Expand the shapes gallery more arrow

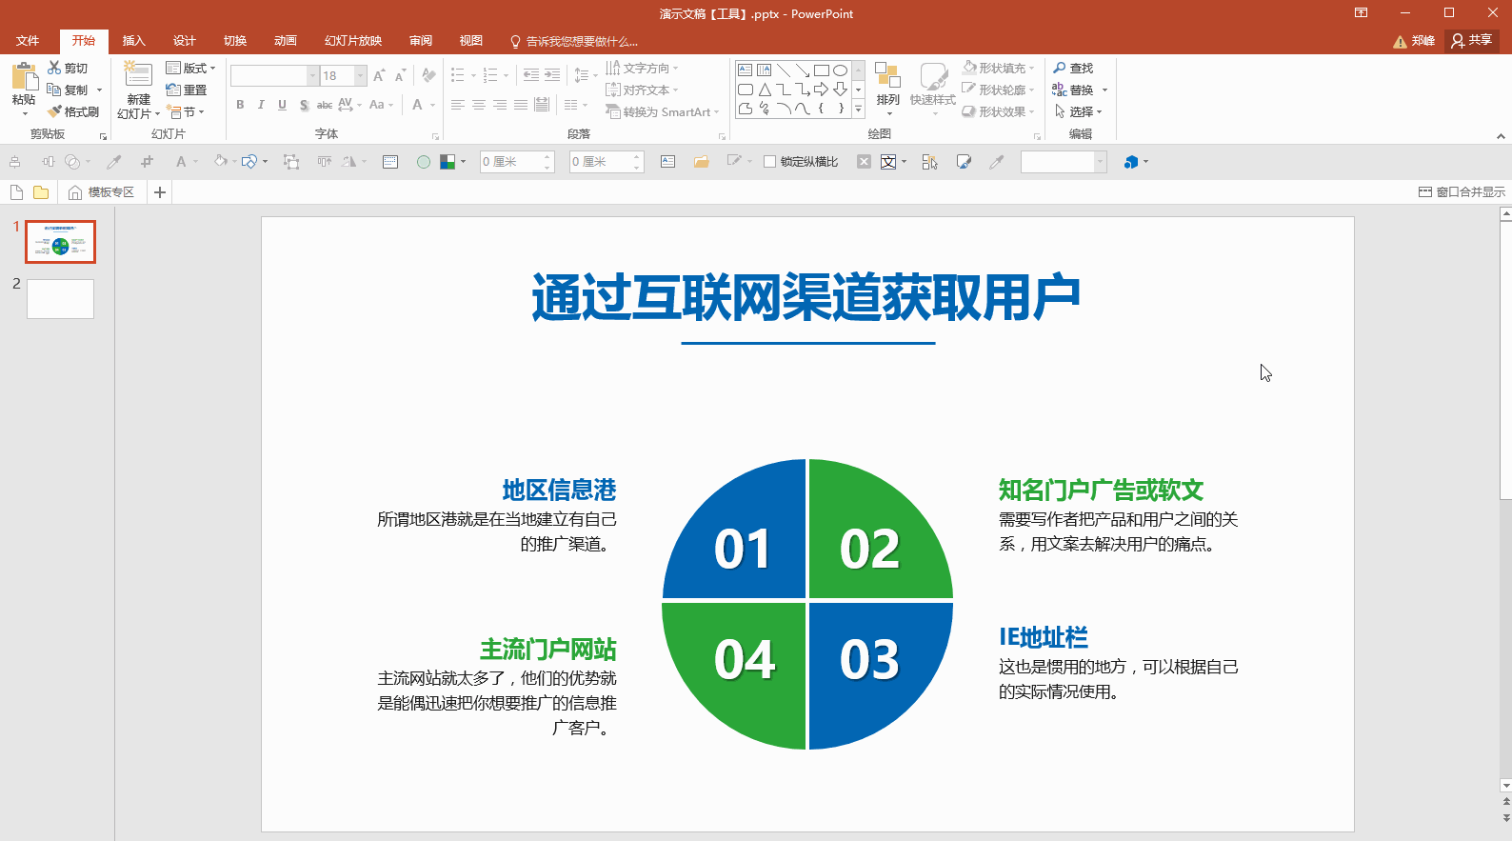[858, 110]
